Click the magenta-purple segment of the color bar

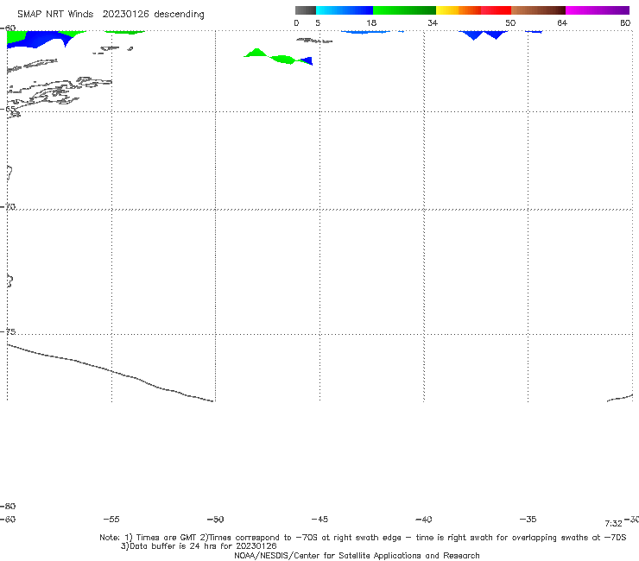tap(597, 10)
